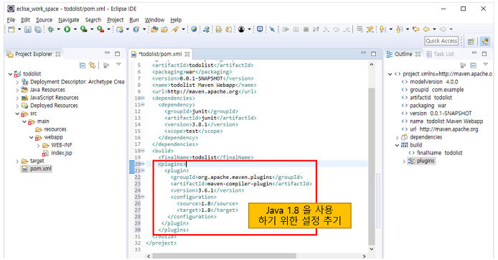Expand the WEB-INF folder
The height and width of the screenshot is (260, 498).
pos(39,145)
